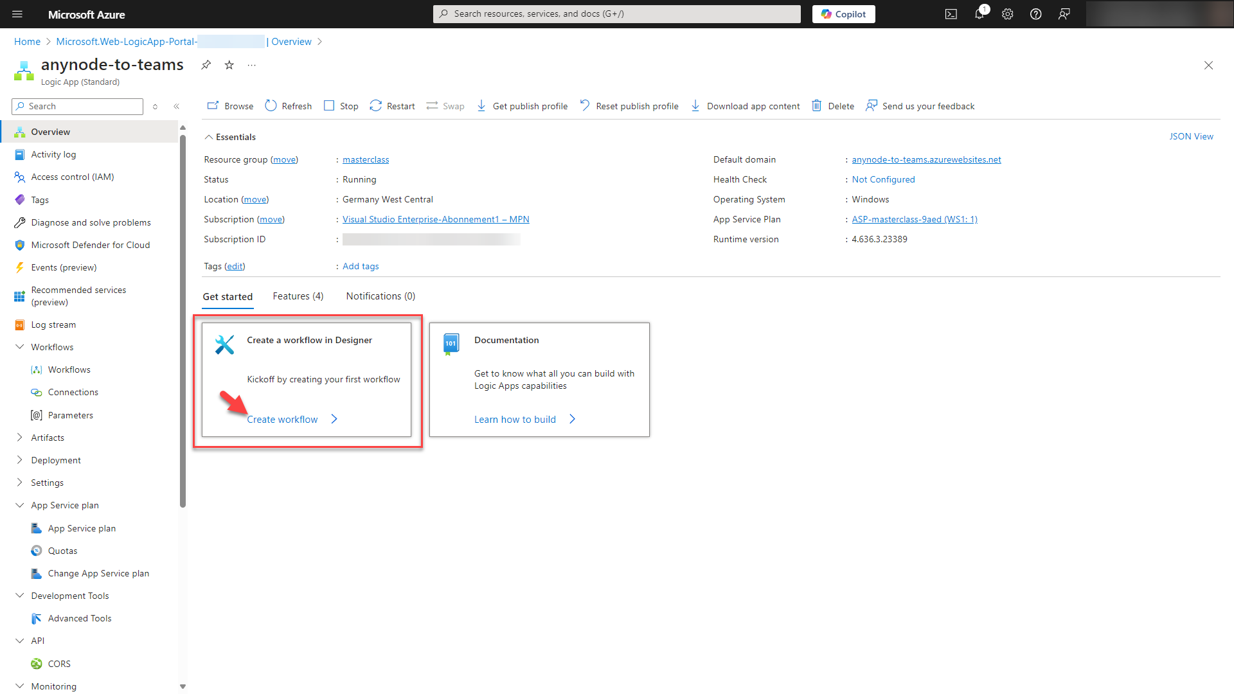Open Azure Copilot
This screenshot has width=1234, height=694.
coord(843,13)
